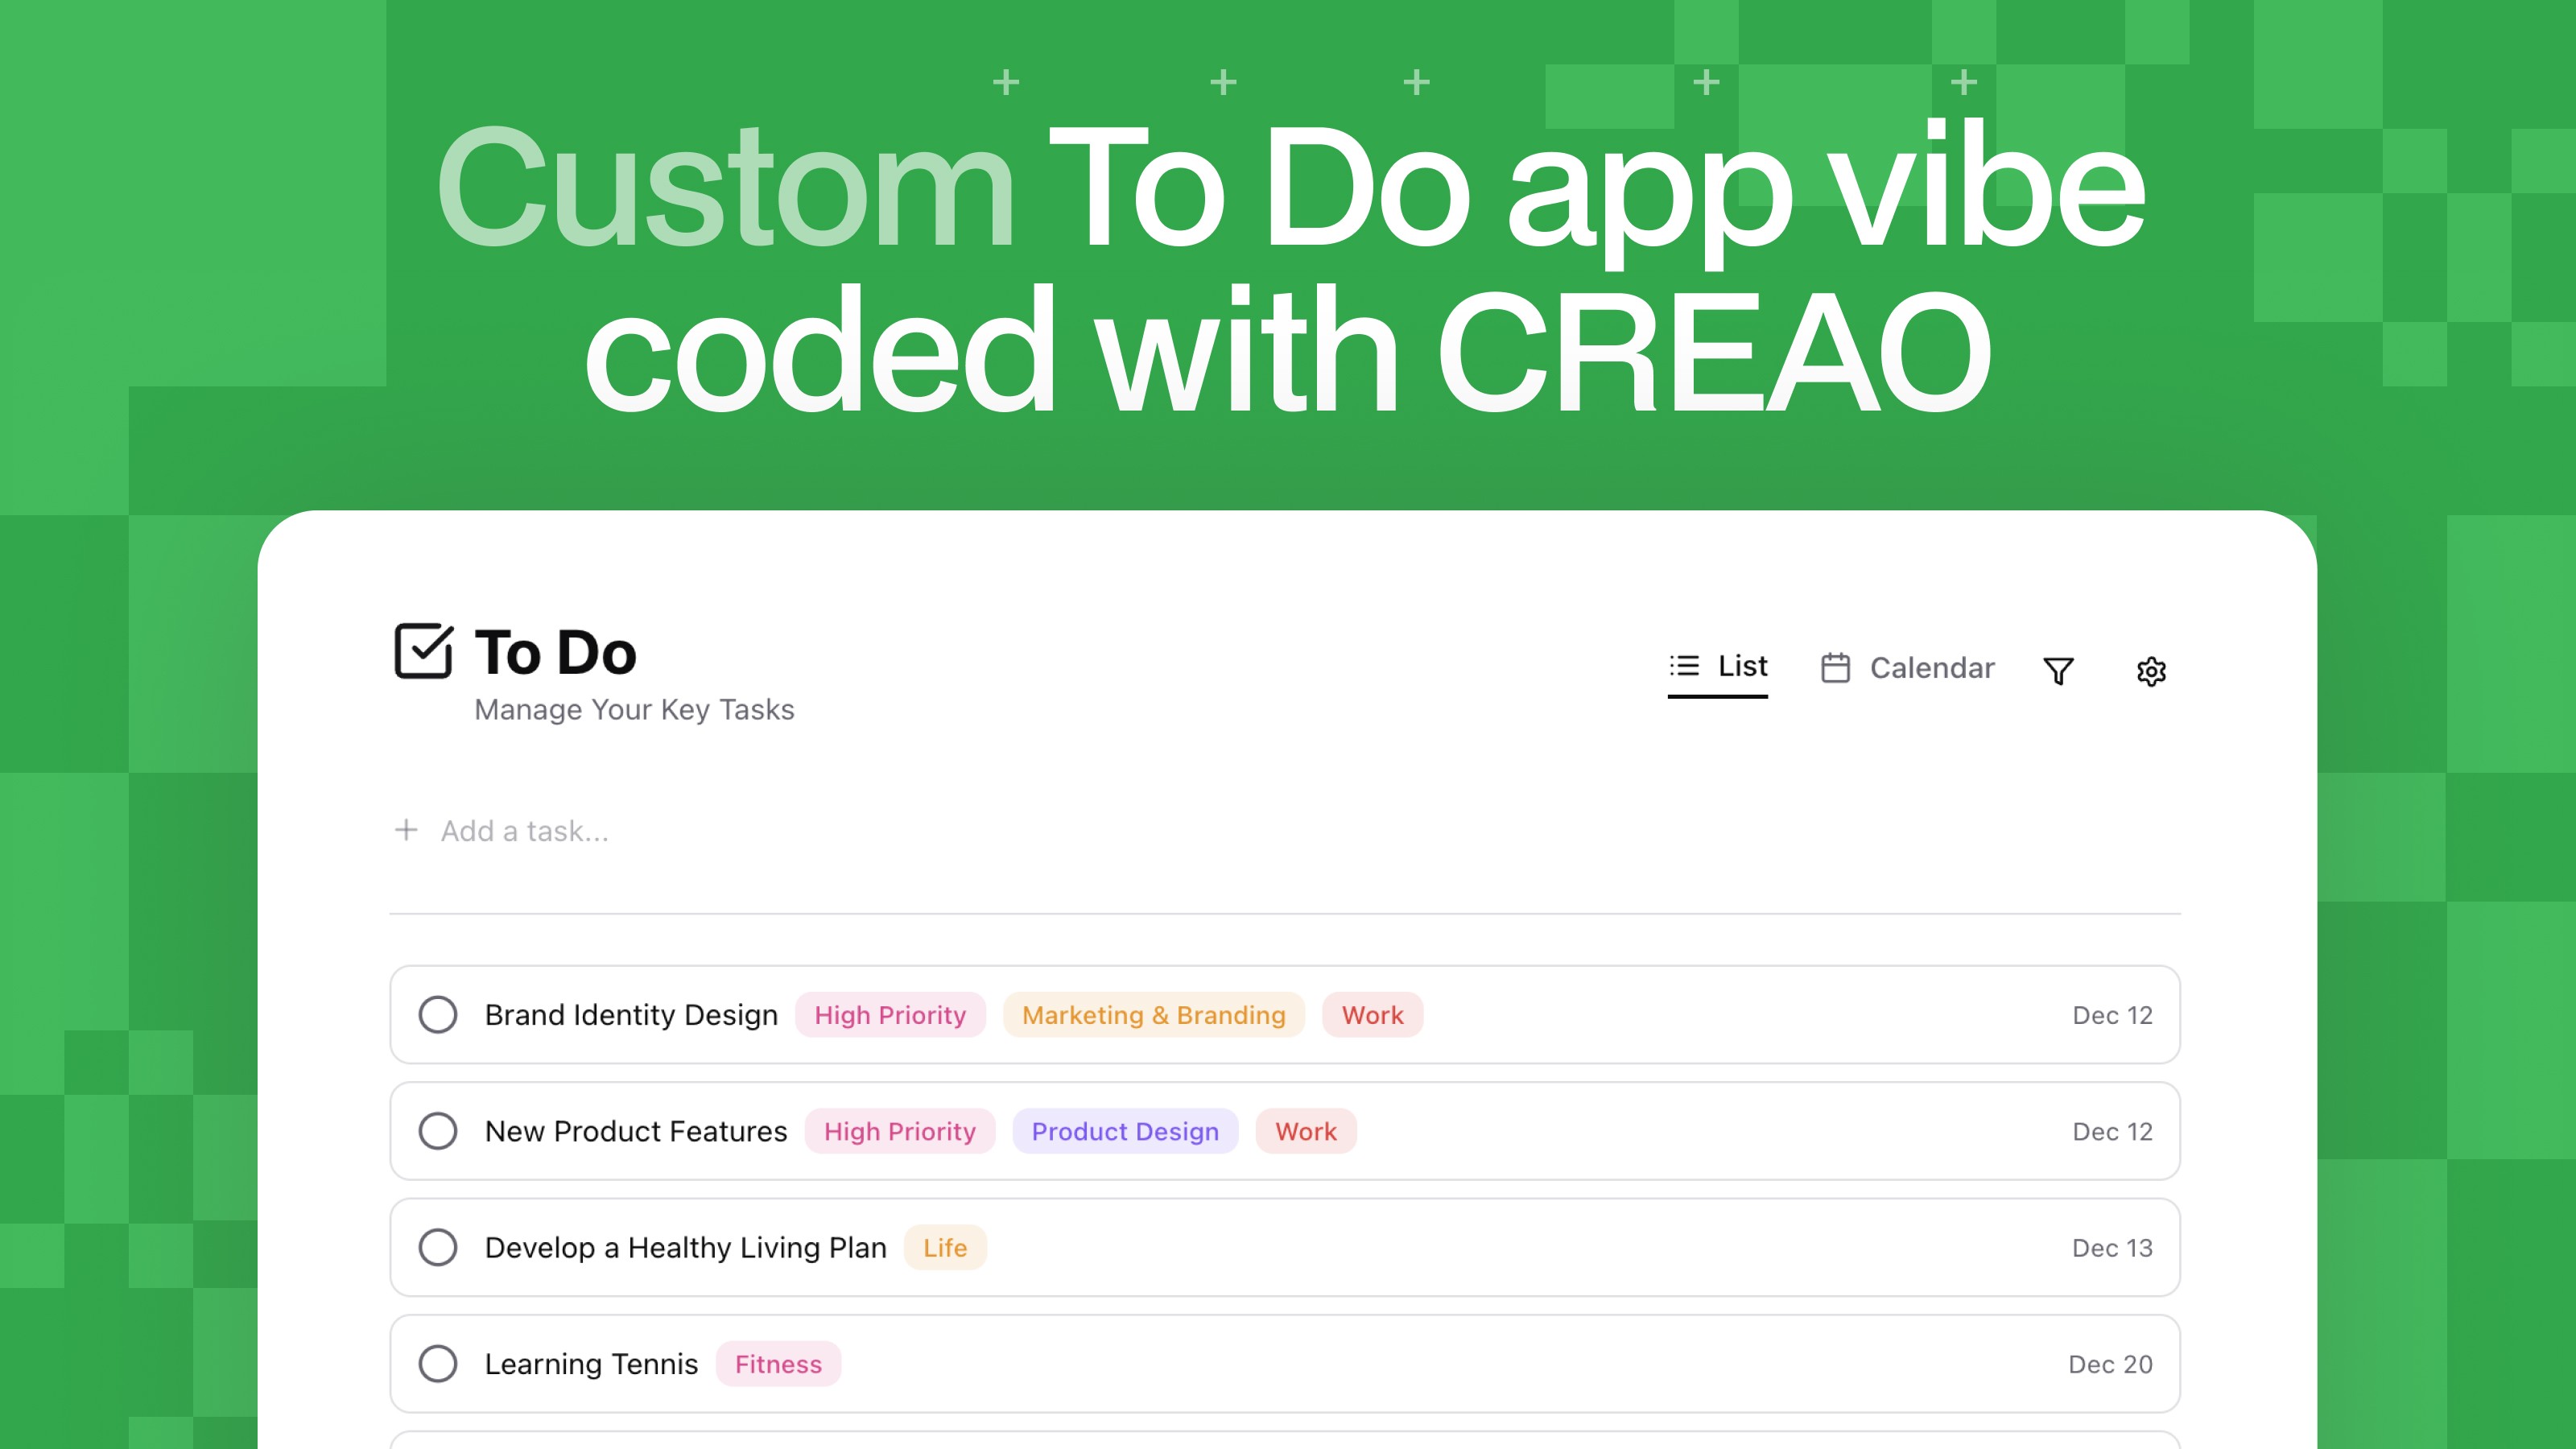This screenshot has height=1449, width=2576.
Task: Click the To Do checkbox logo
Action: (423, 651)
